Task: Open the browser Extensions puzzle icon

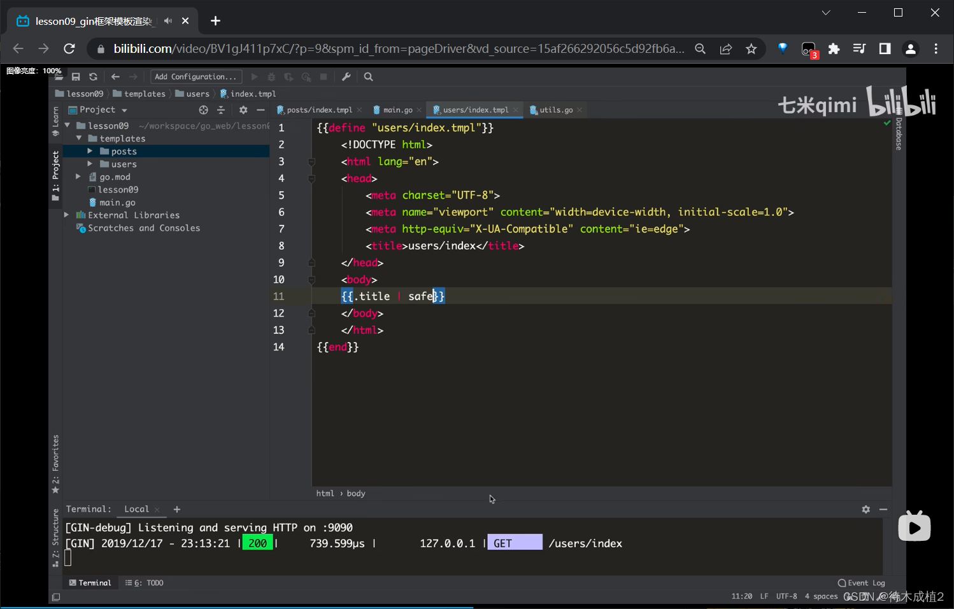Action: (x=834, y=48)
